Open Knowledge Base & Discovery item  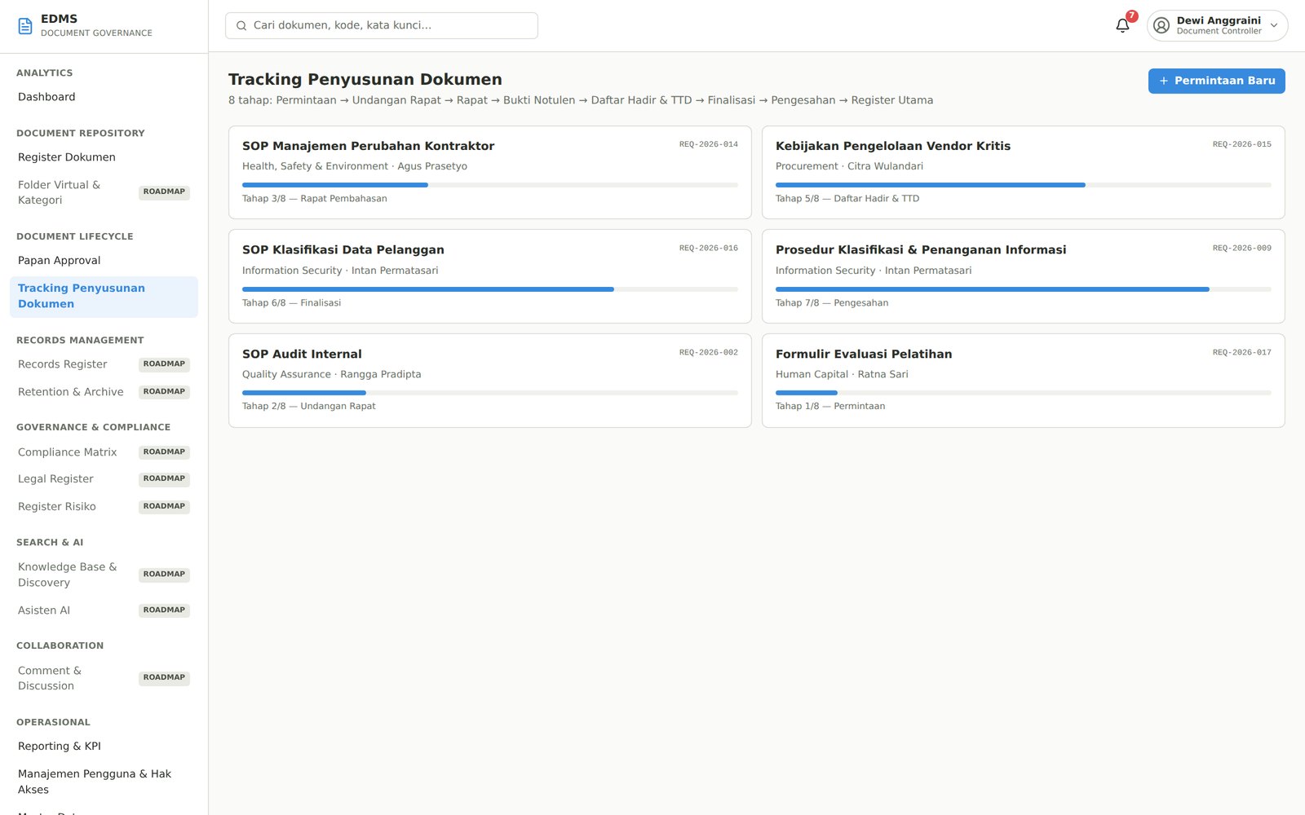(x=104, y=575)
